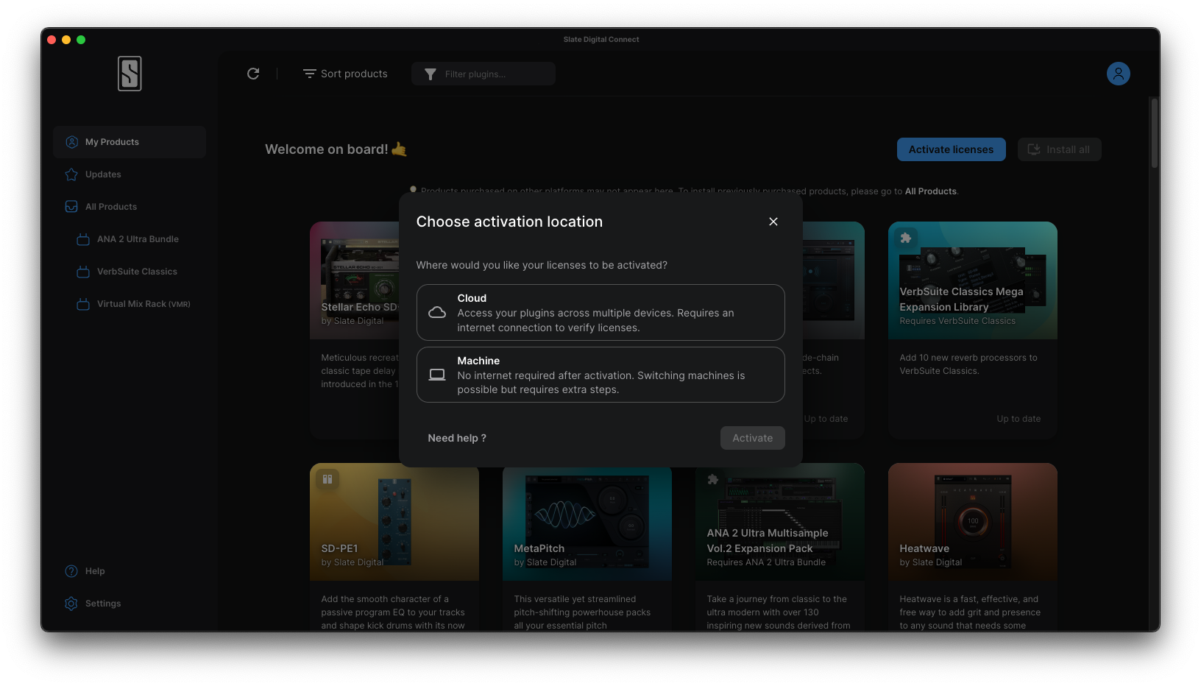The image size is (1201, 686).
Task: Open the Stellar Echo SD product thumbnail
Action: 355,280
